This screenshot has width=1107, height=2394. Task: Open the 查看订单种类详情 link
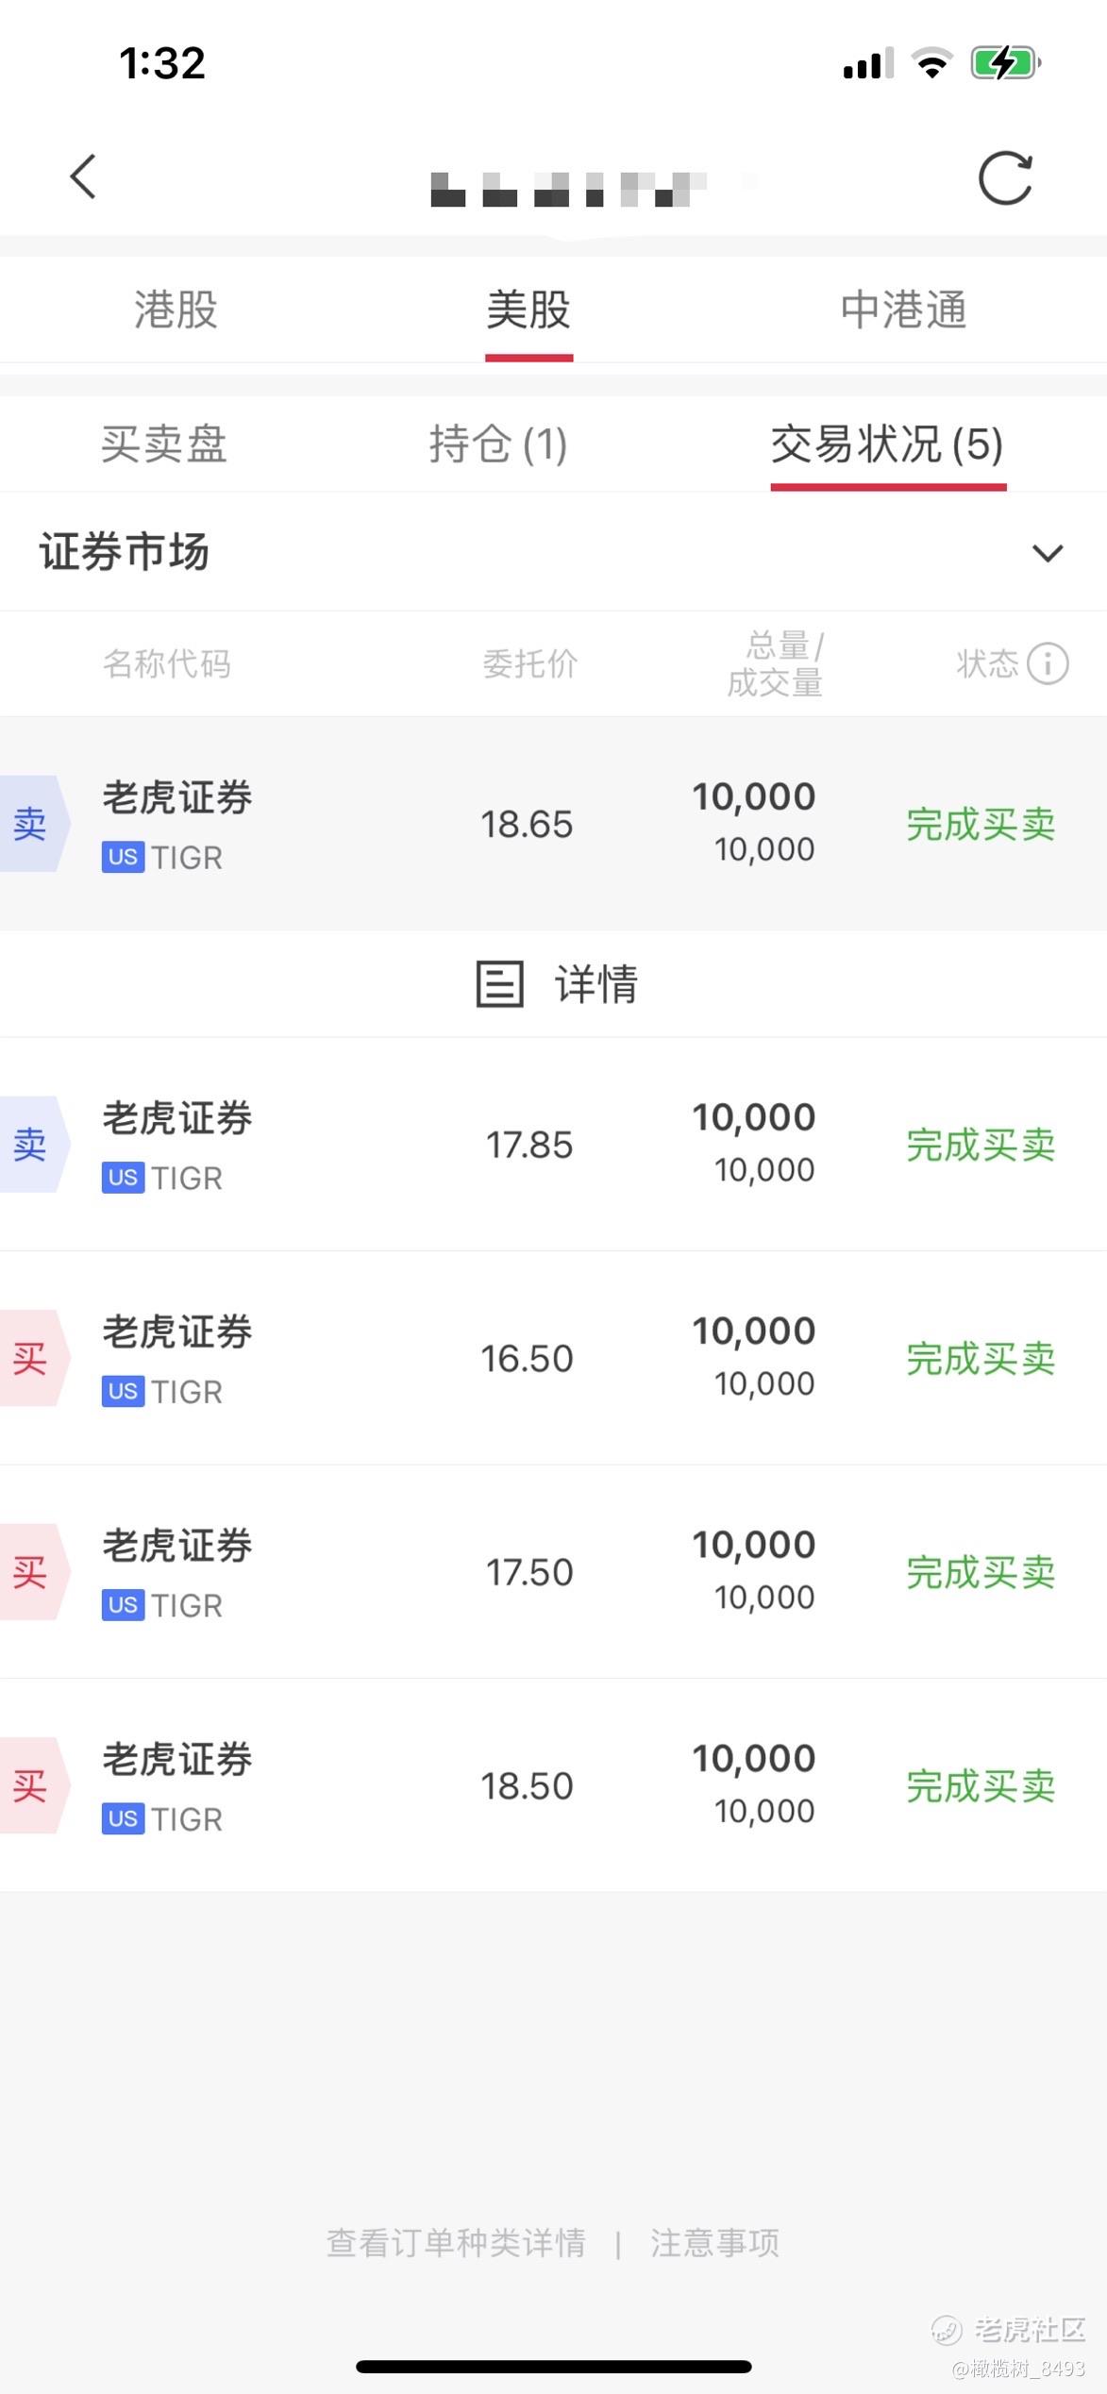pyautogui.click(x=456, y=2243)
